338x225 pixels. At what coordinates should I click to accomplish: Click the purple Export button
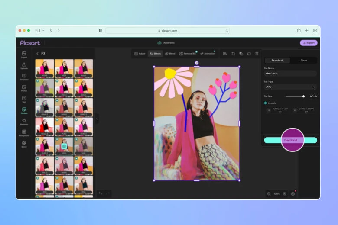[309, 43]
